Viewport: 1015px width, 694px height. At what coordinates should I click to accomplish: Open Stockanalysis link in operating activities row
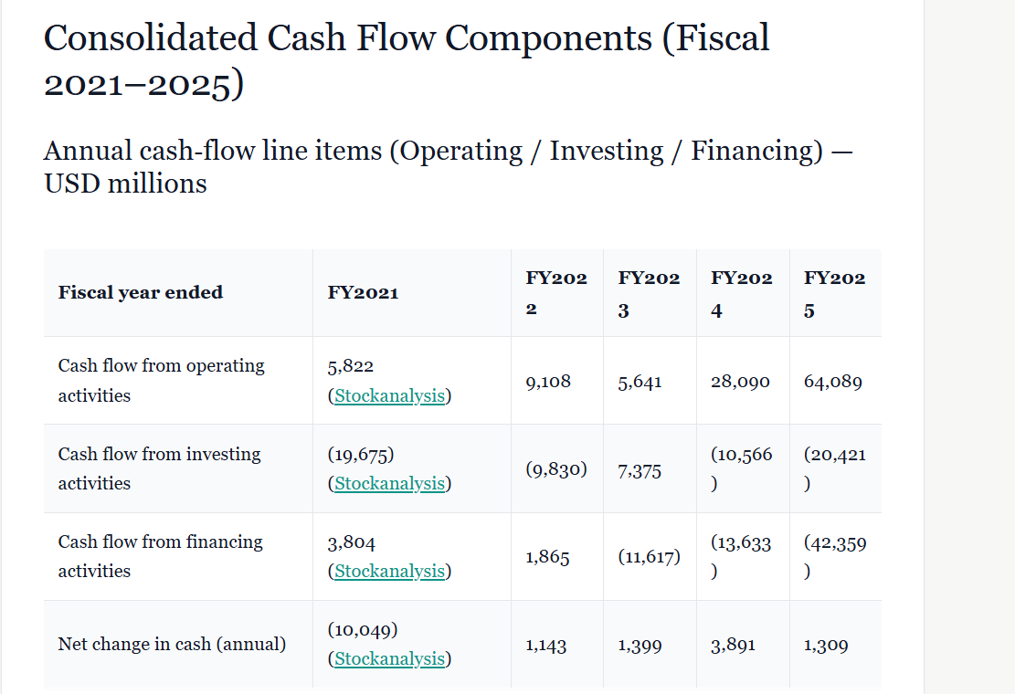(389, 395)
